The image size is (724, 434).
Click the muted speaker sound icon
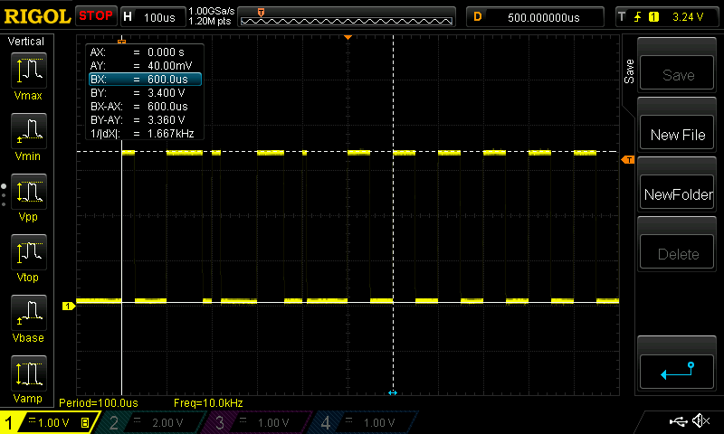click(x=700, y=420)
